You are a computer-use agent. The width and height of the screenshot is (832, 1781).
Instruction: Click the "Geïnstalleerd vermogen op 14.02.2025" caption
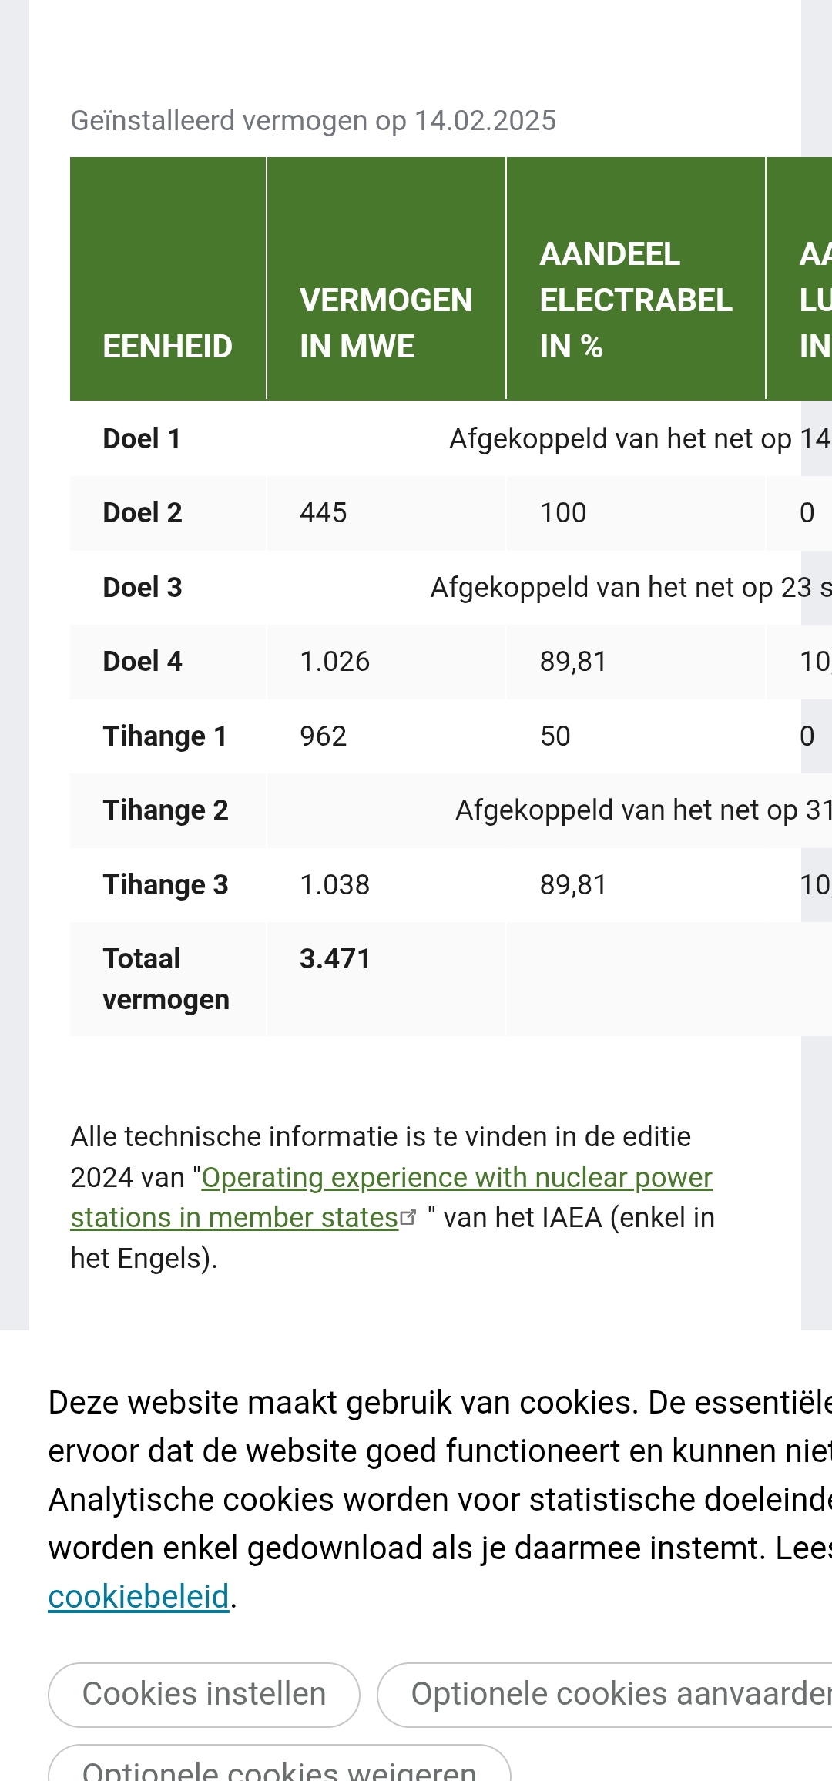313,121
